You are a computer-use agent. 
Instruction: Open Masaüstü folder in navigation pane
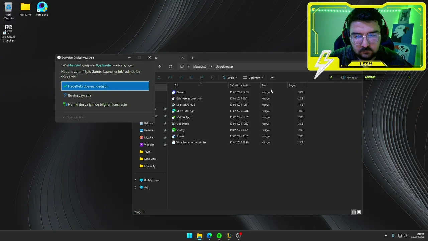[150, 159]
